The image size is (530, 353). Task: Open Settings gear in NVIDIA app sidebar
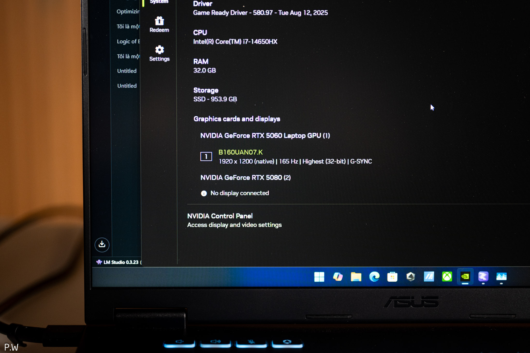[x=159, y=53]
